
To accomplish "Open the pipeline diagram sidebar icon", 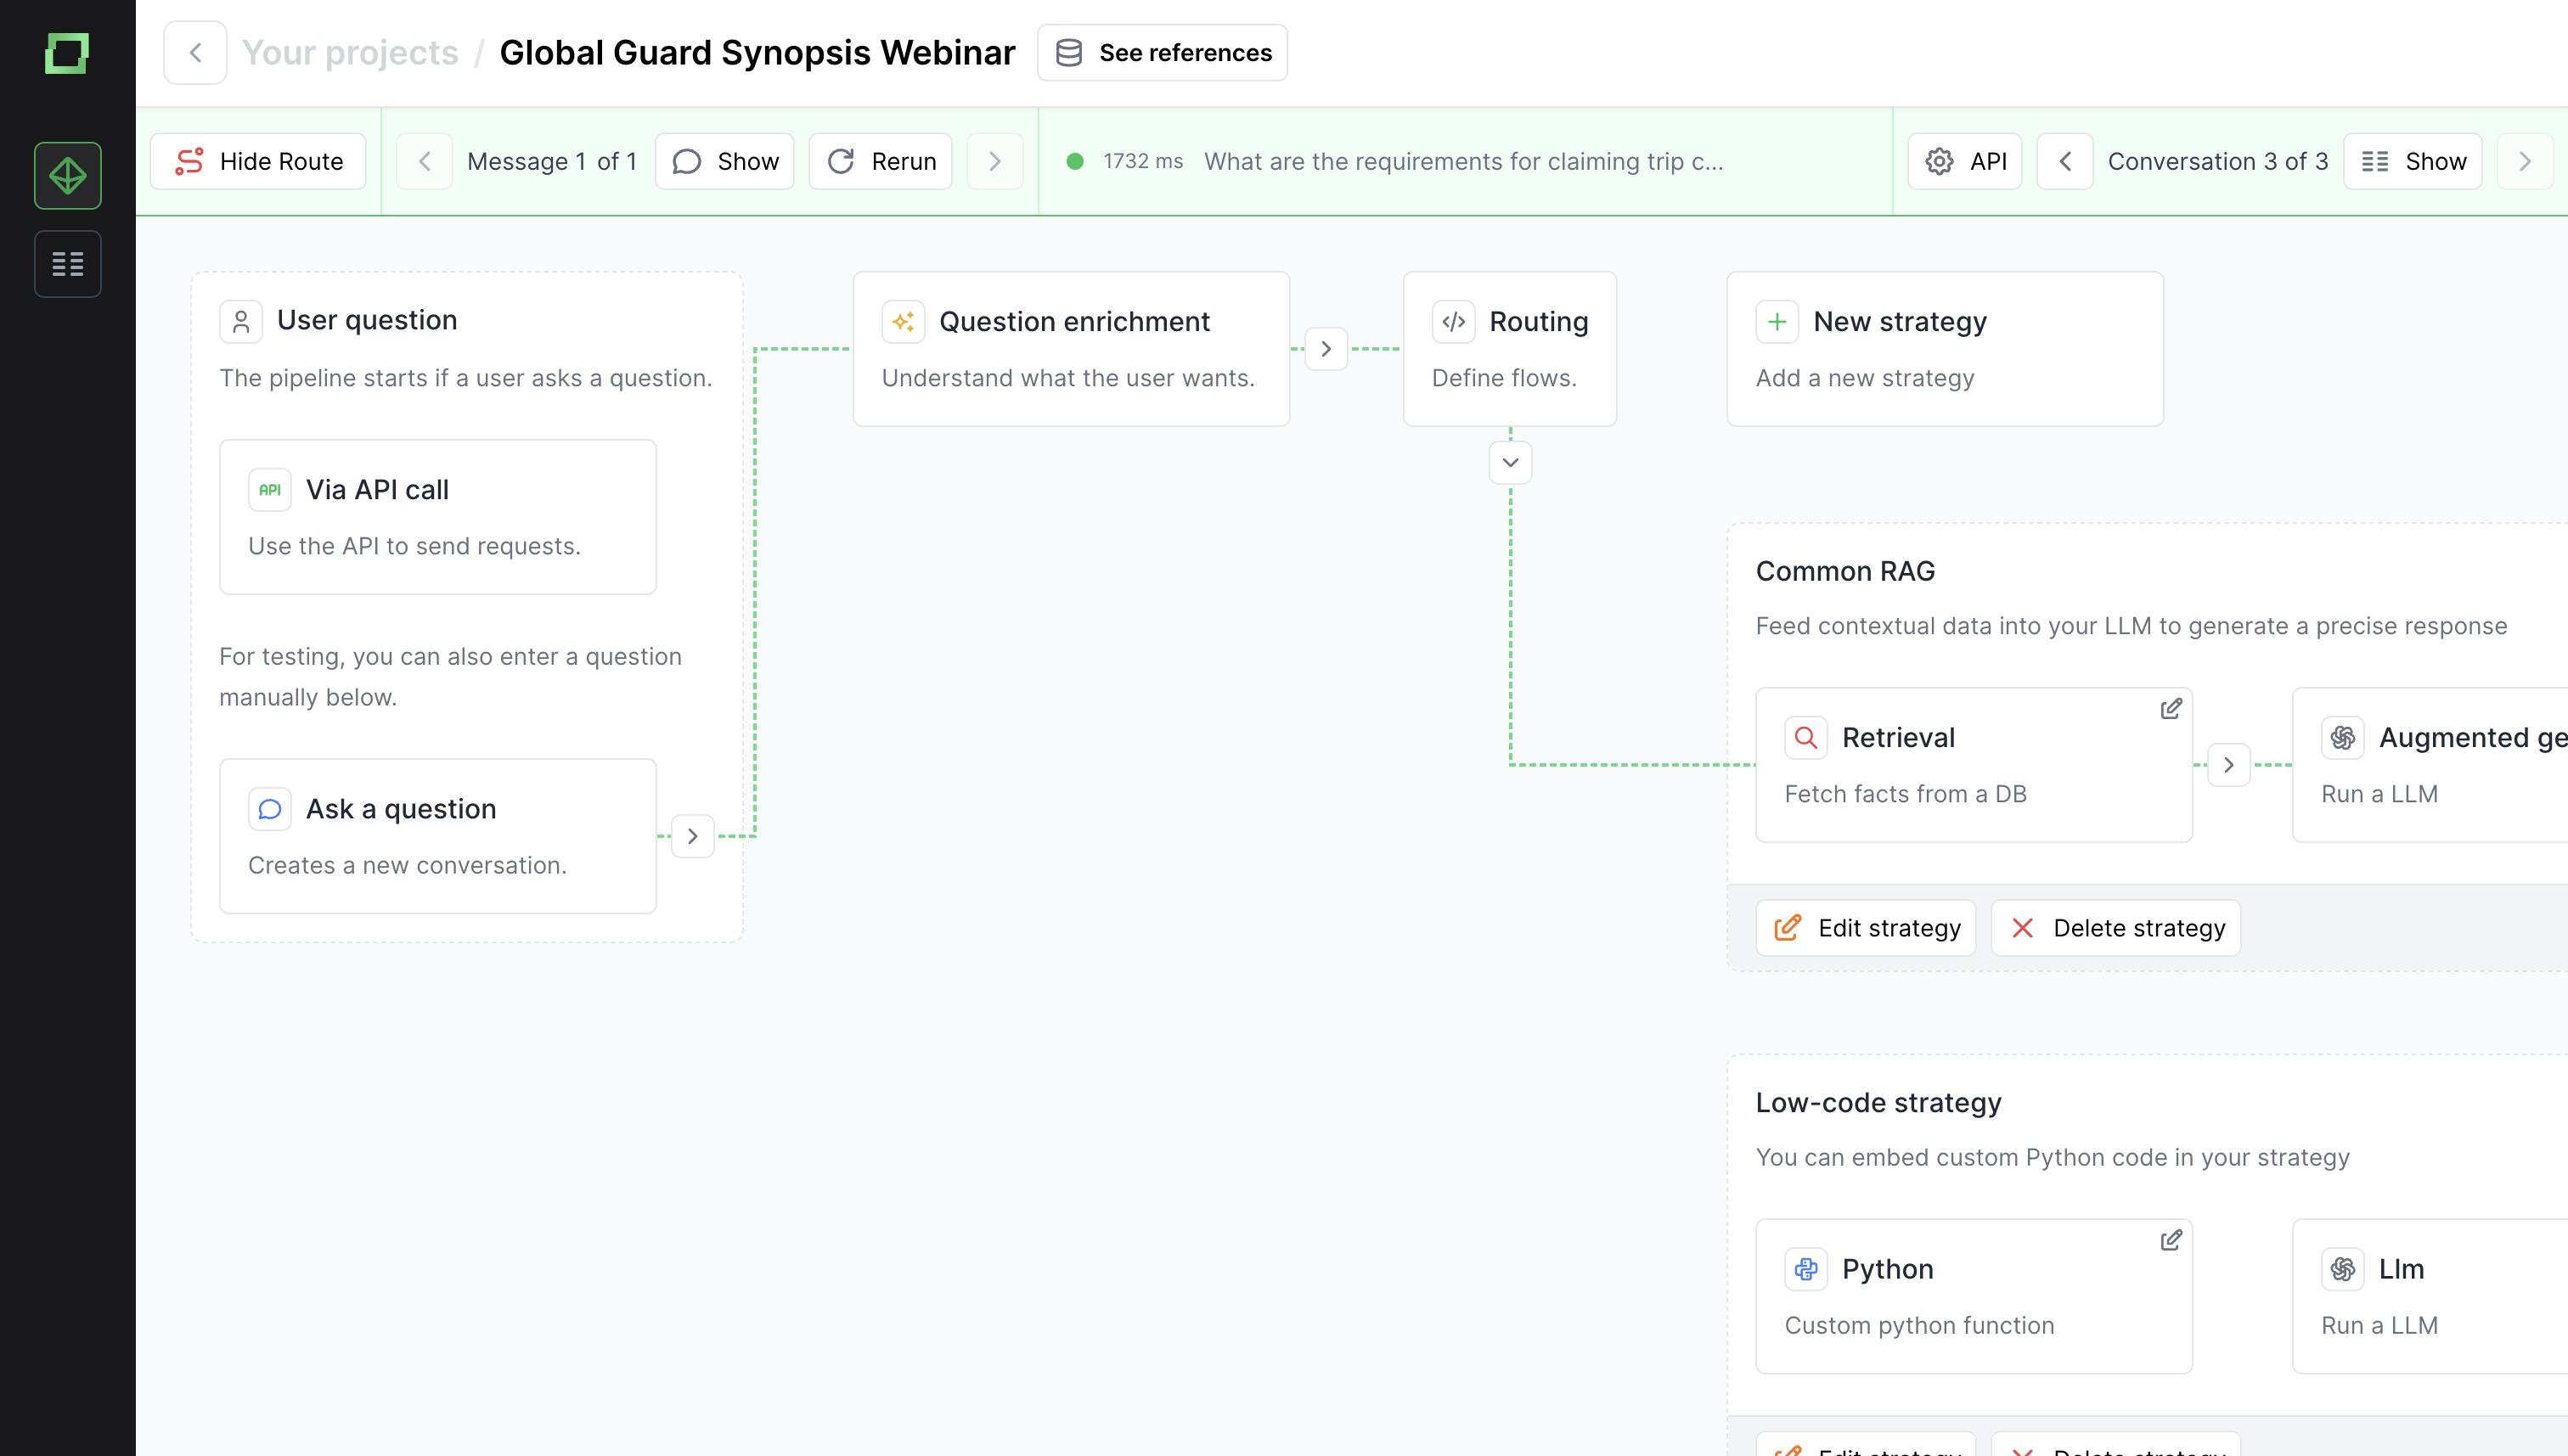I will coord(67,176).
